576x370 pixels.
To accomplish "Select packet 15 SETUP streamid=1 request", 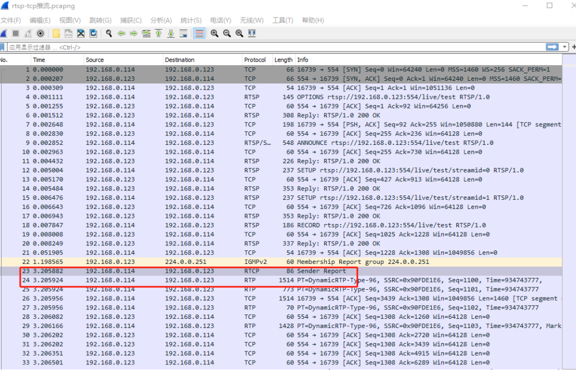I will (x=281, y=198).
